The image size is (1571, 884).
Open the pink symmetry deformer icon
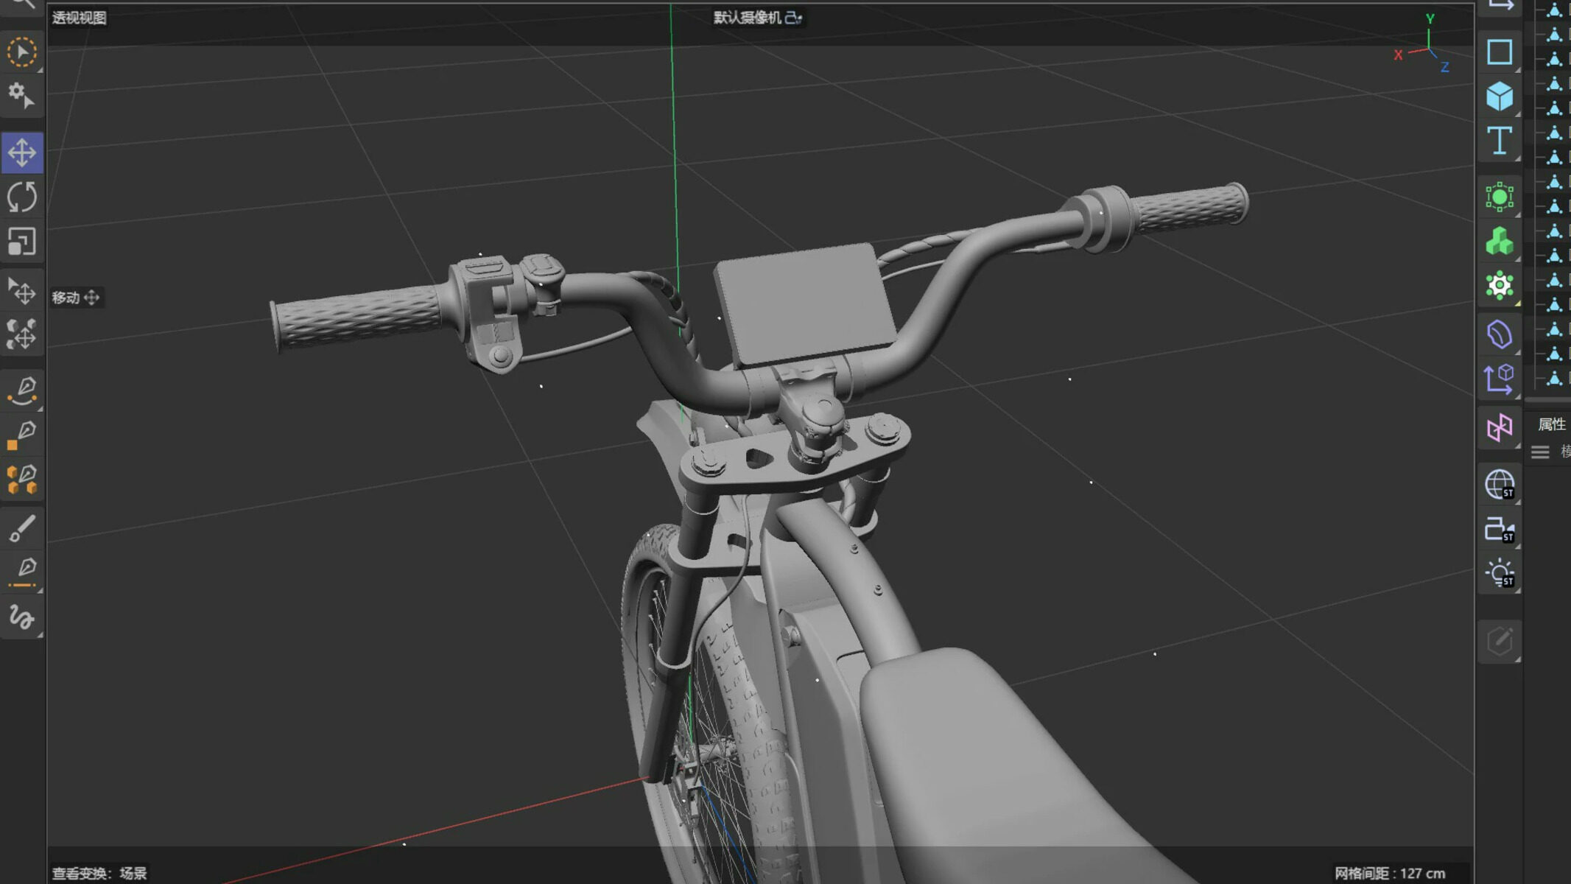tap(1500, 428)
